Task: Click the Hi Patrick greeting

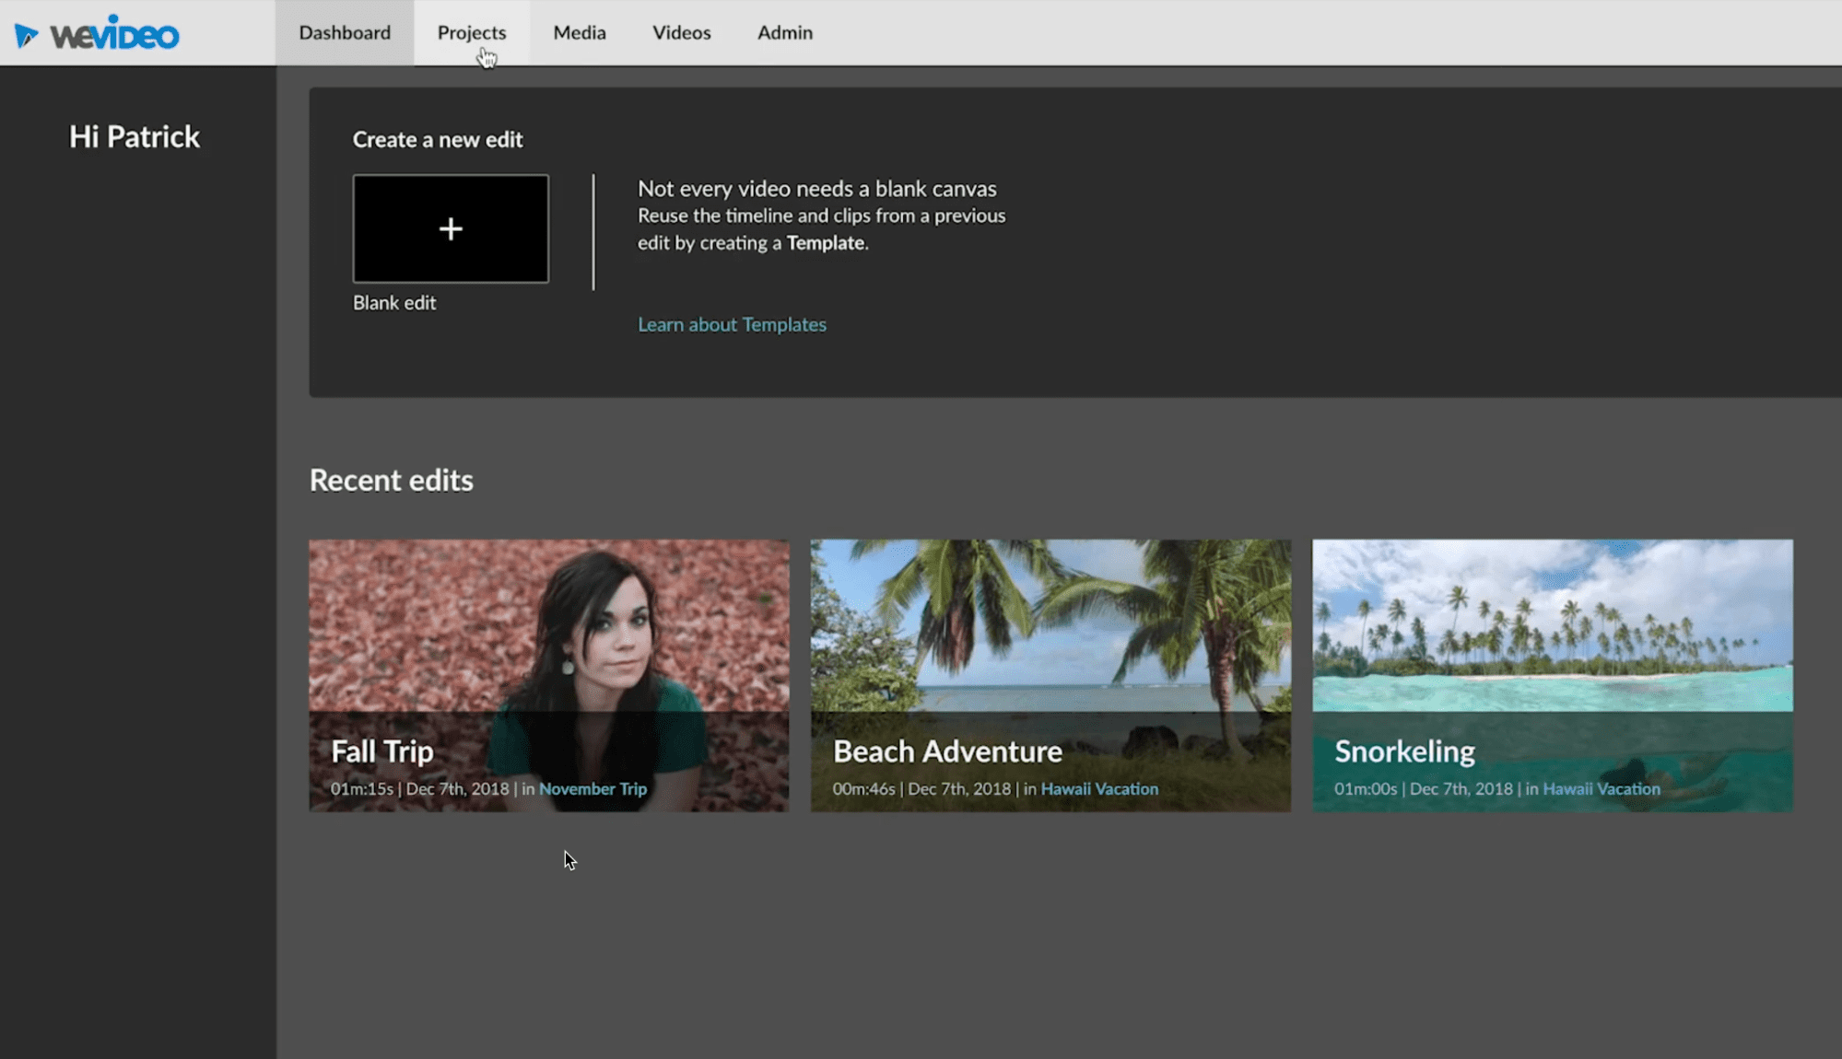Action: click(x=135, y=137)
